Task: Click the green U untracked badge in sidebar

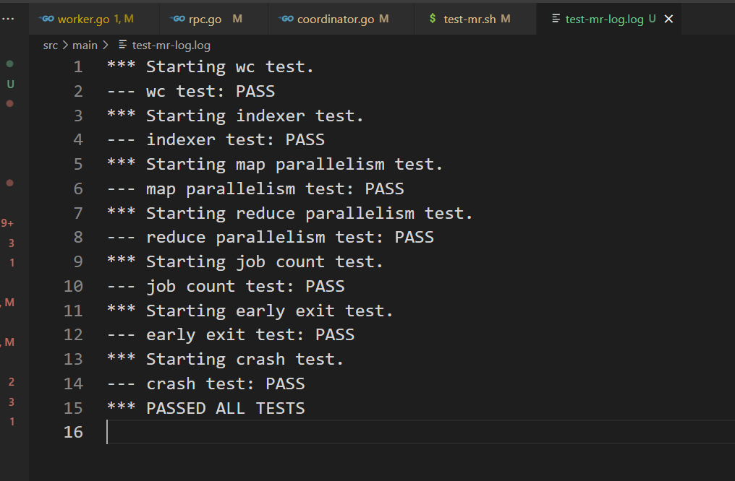Action: (x=10, y=84)
